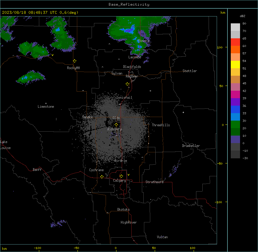Click the Strathmore label
This screenshot has height=252, width=258.
[154, 182]
